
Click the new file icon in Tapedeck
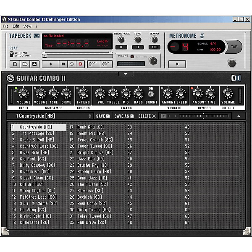coord(16,64)
